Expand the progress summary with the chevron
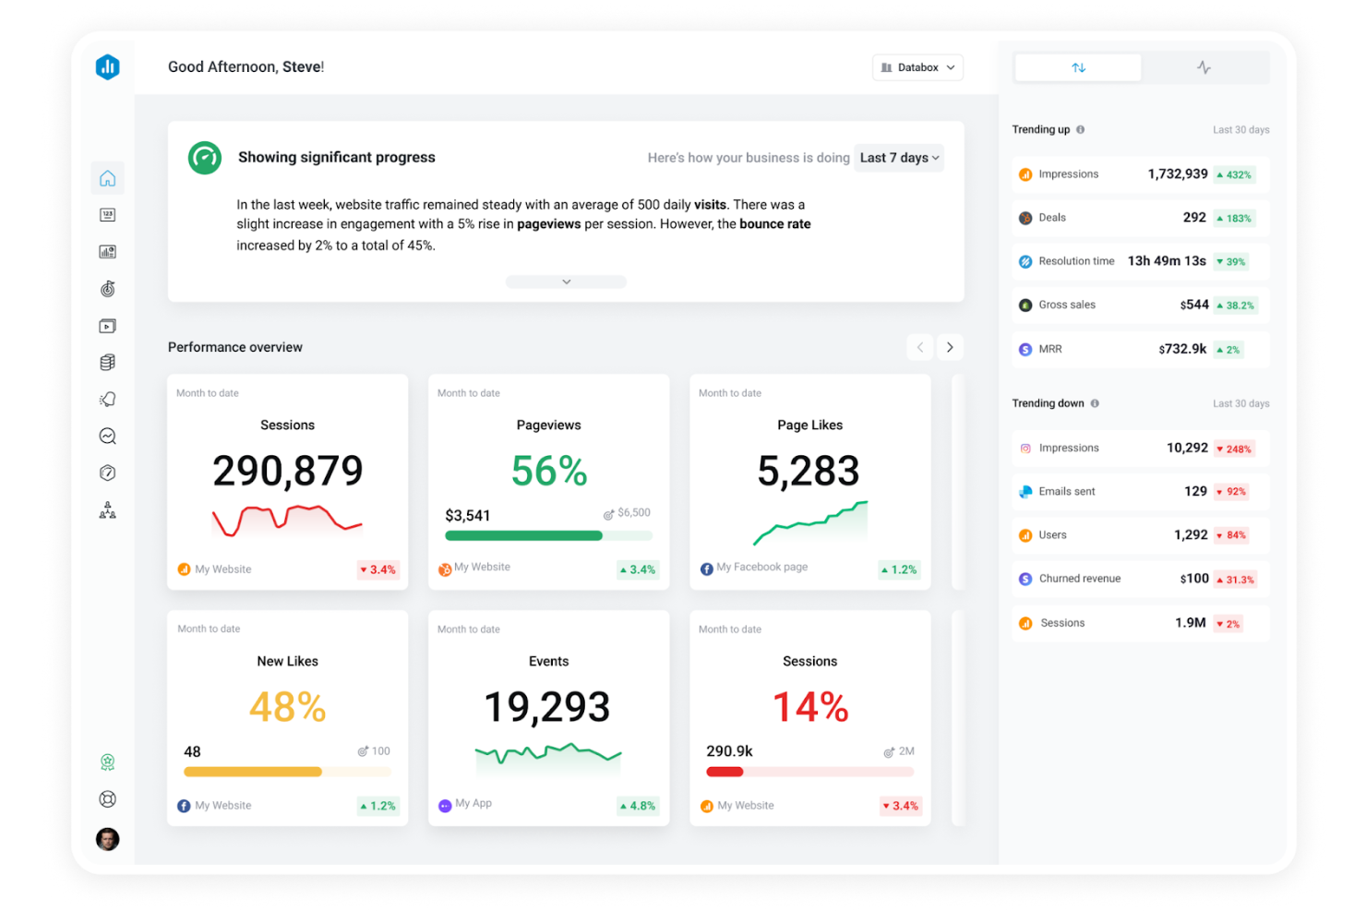Image resolution: width=1366 pixels, height=911 pixels. [566, 281]
